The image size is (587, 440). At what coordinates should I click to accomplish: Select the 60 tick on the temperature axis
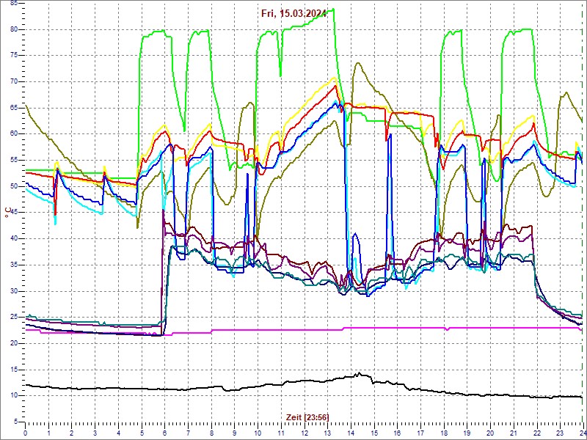(14, 134)
